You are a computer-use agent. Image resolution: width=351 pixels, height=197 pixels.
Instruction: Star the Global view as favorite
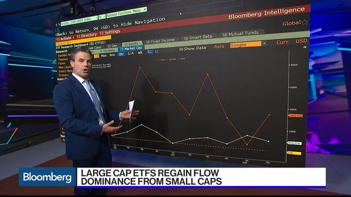click(305, 22)
